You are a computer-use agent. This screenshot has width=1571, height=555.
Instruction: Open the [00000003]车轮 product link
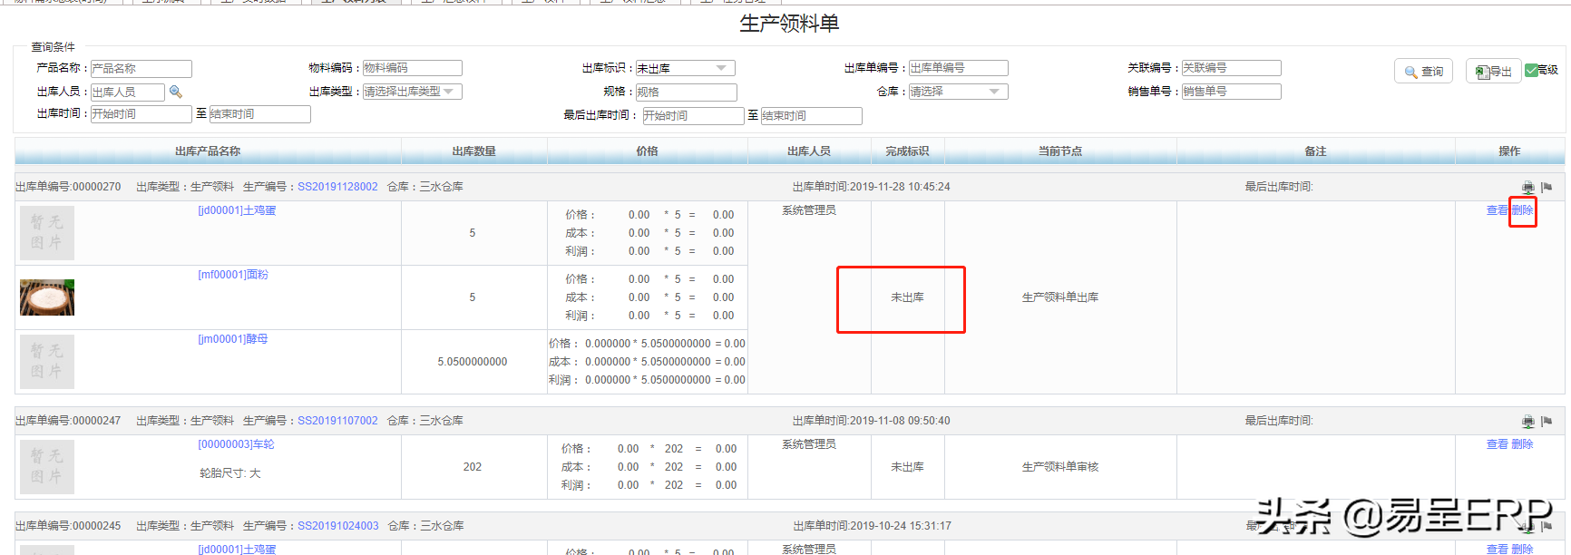pyautogui.click(x=236, y=444)
